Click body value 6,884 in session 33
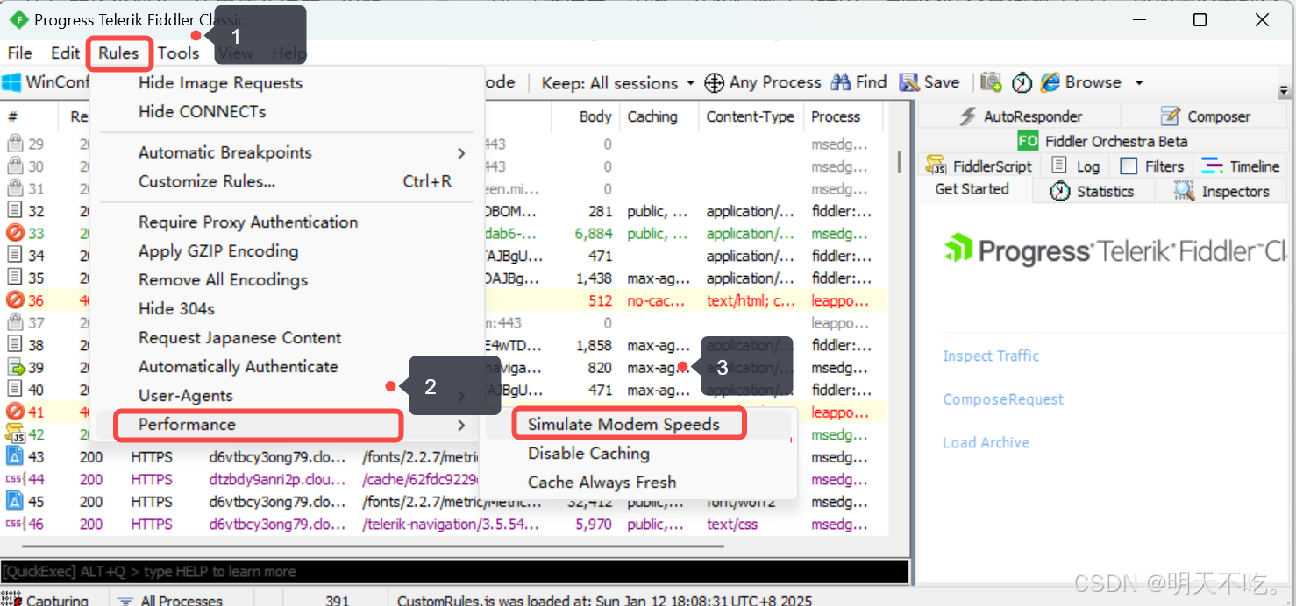Viewport: 1296px width, 606px height. click(x=594, y=234)
